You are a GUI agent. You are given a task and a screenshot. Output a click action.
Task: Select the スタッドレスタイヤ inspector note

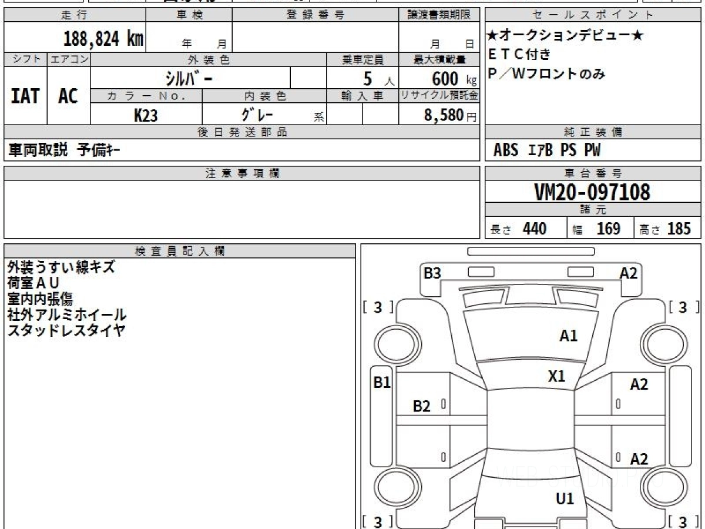pyautogui.click(x=66, y=330)
